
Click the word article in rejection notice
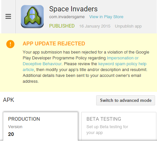(28, 70)
